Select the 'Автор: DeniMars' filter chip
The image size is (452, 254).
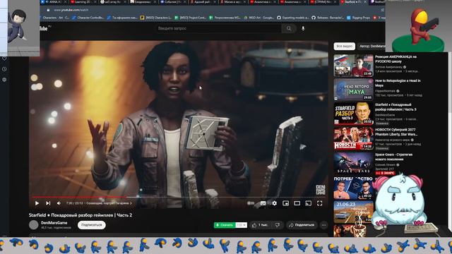372,46
